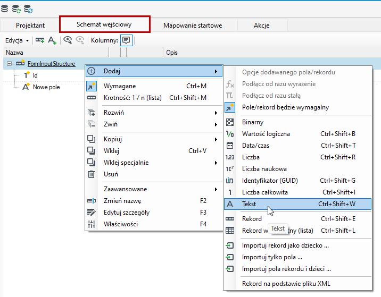Image resolution: width=381 pixels, height=297 pixels.
Task: Click the Edytuj szczegóły edit icon
Action: [x=92, y=213]
